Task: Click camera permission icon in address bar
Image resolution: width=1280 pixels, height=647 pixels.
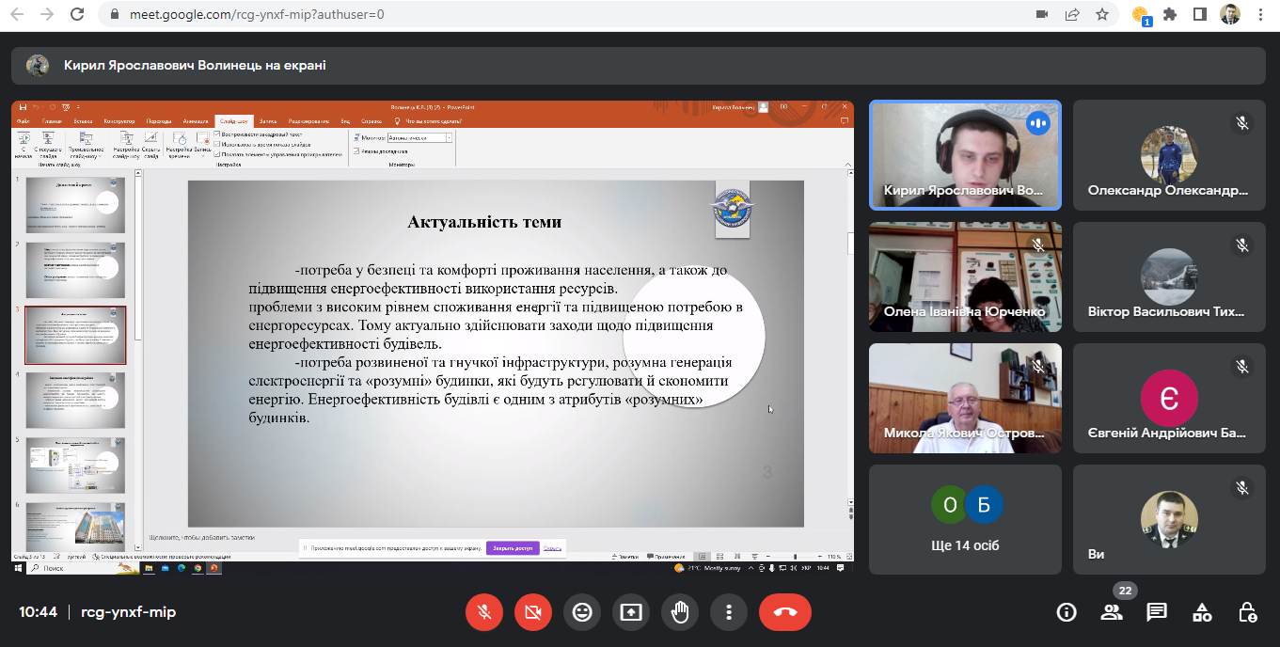Action: [x=1041, y=14]
